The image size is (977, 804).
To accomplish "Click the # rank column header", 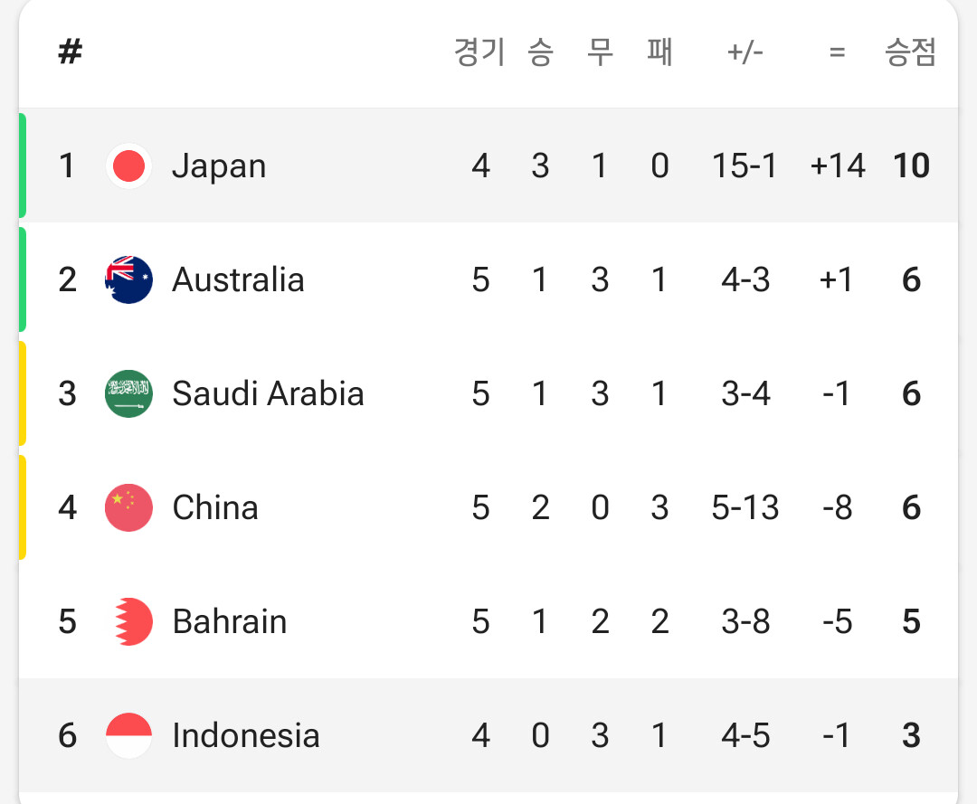I will pos(71,51).
